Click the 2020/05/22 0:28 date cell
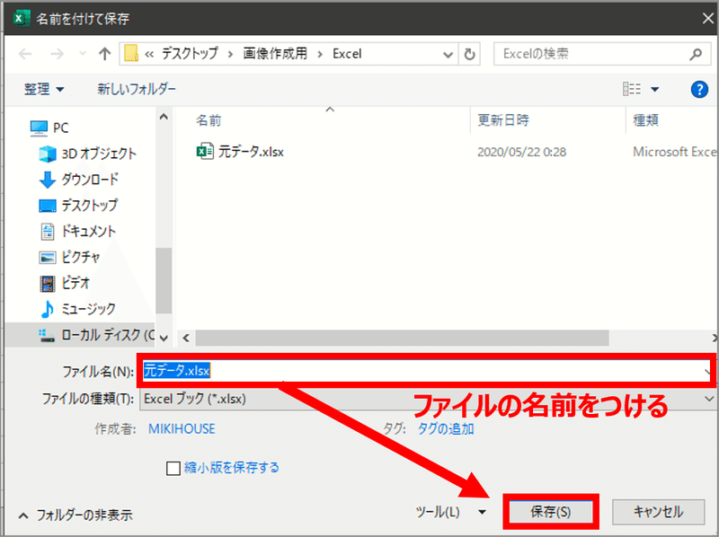The image size is (719, 537). tap(522, 152)
